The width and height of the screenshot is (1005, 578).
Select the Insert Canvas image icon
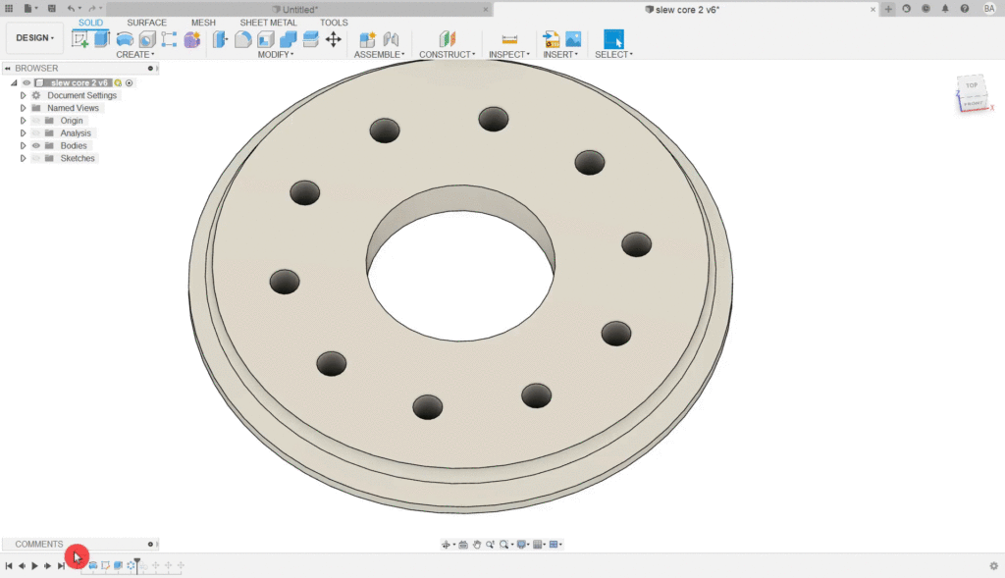tap(573, 39)
